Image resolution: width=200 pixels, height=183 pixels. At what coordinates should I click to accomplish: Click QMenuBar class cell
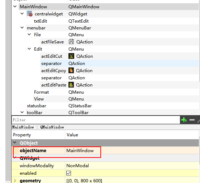[x=80, y=28]
